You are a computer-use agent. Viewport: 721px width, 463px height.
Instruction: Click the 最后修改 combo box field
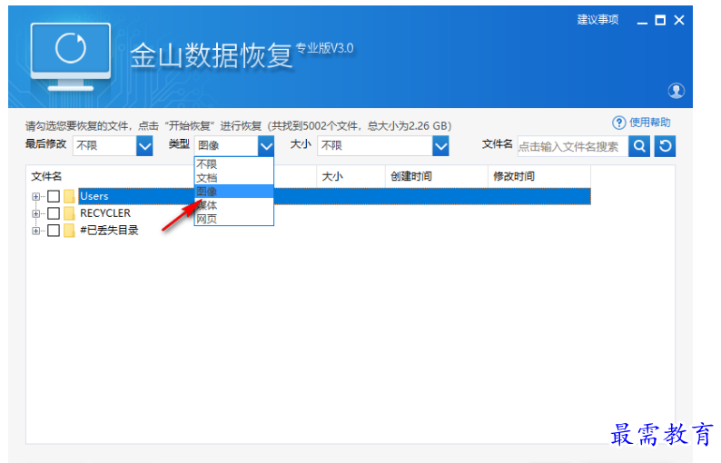coord(113,146)
